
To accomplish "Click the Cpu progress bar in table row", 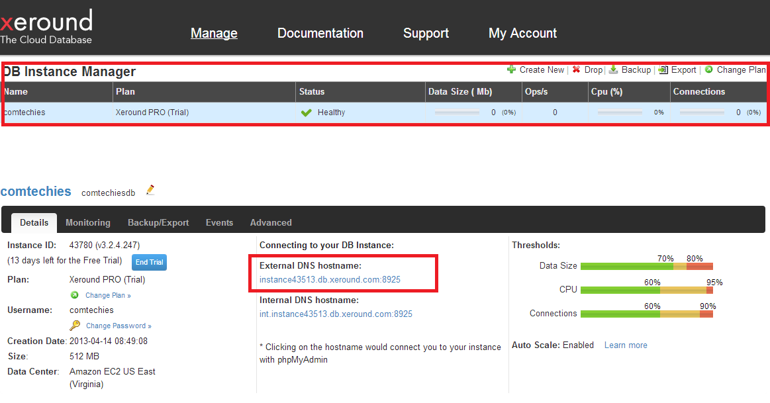I will (x=620, y=112).
